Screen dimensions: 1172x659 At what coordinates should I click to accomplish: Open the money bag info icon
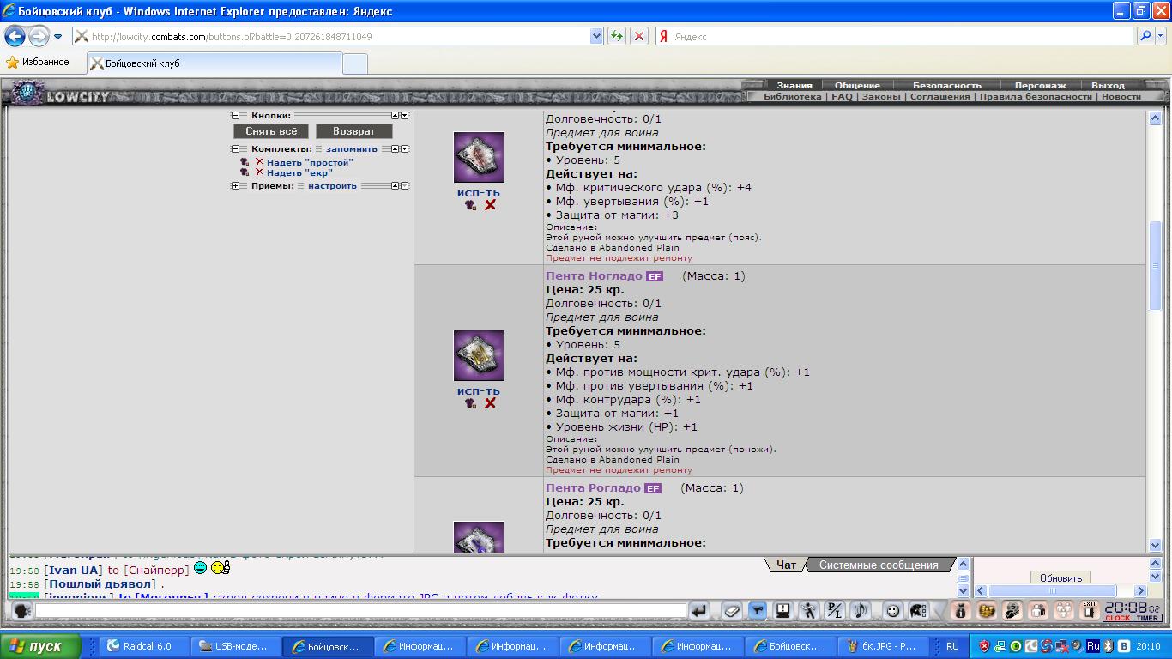click(x=961, y=611)
